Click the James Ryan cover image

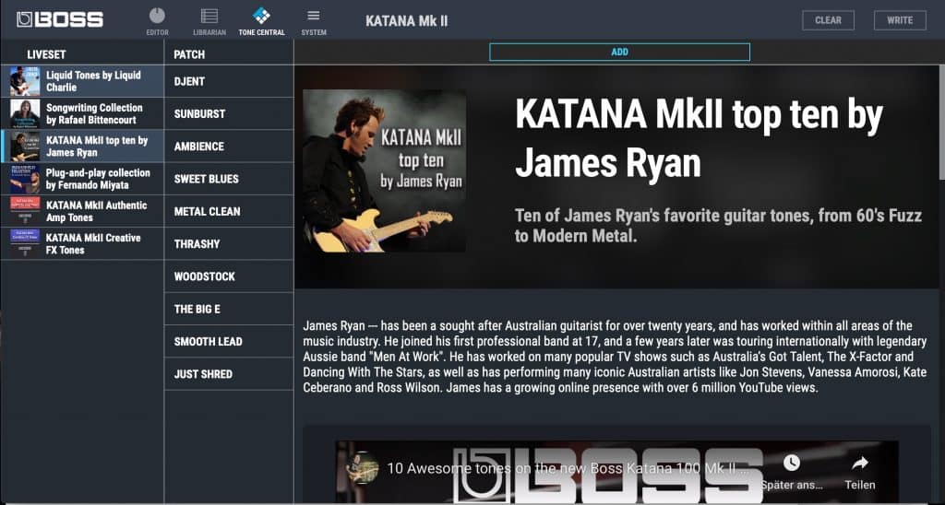coord(385,170)
